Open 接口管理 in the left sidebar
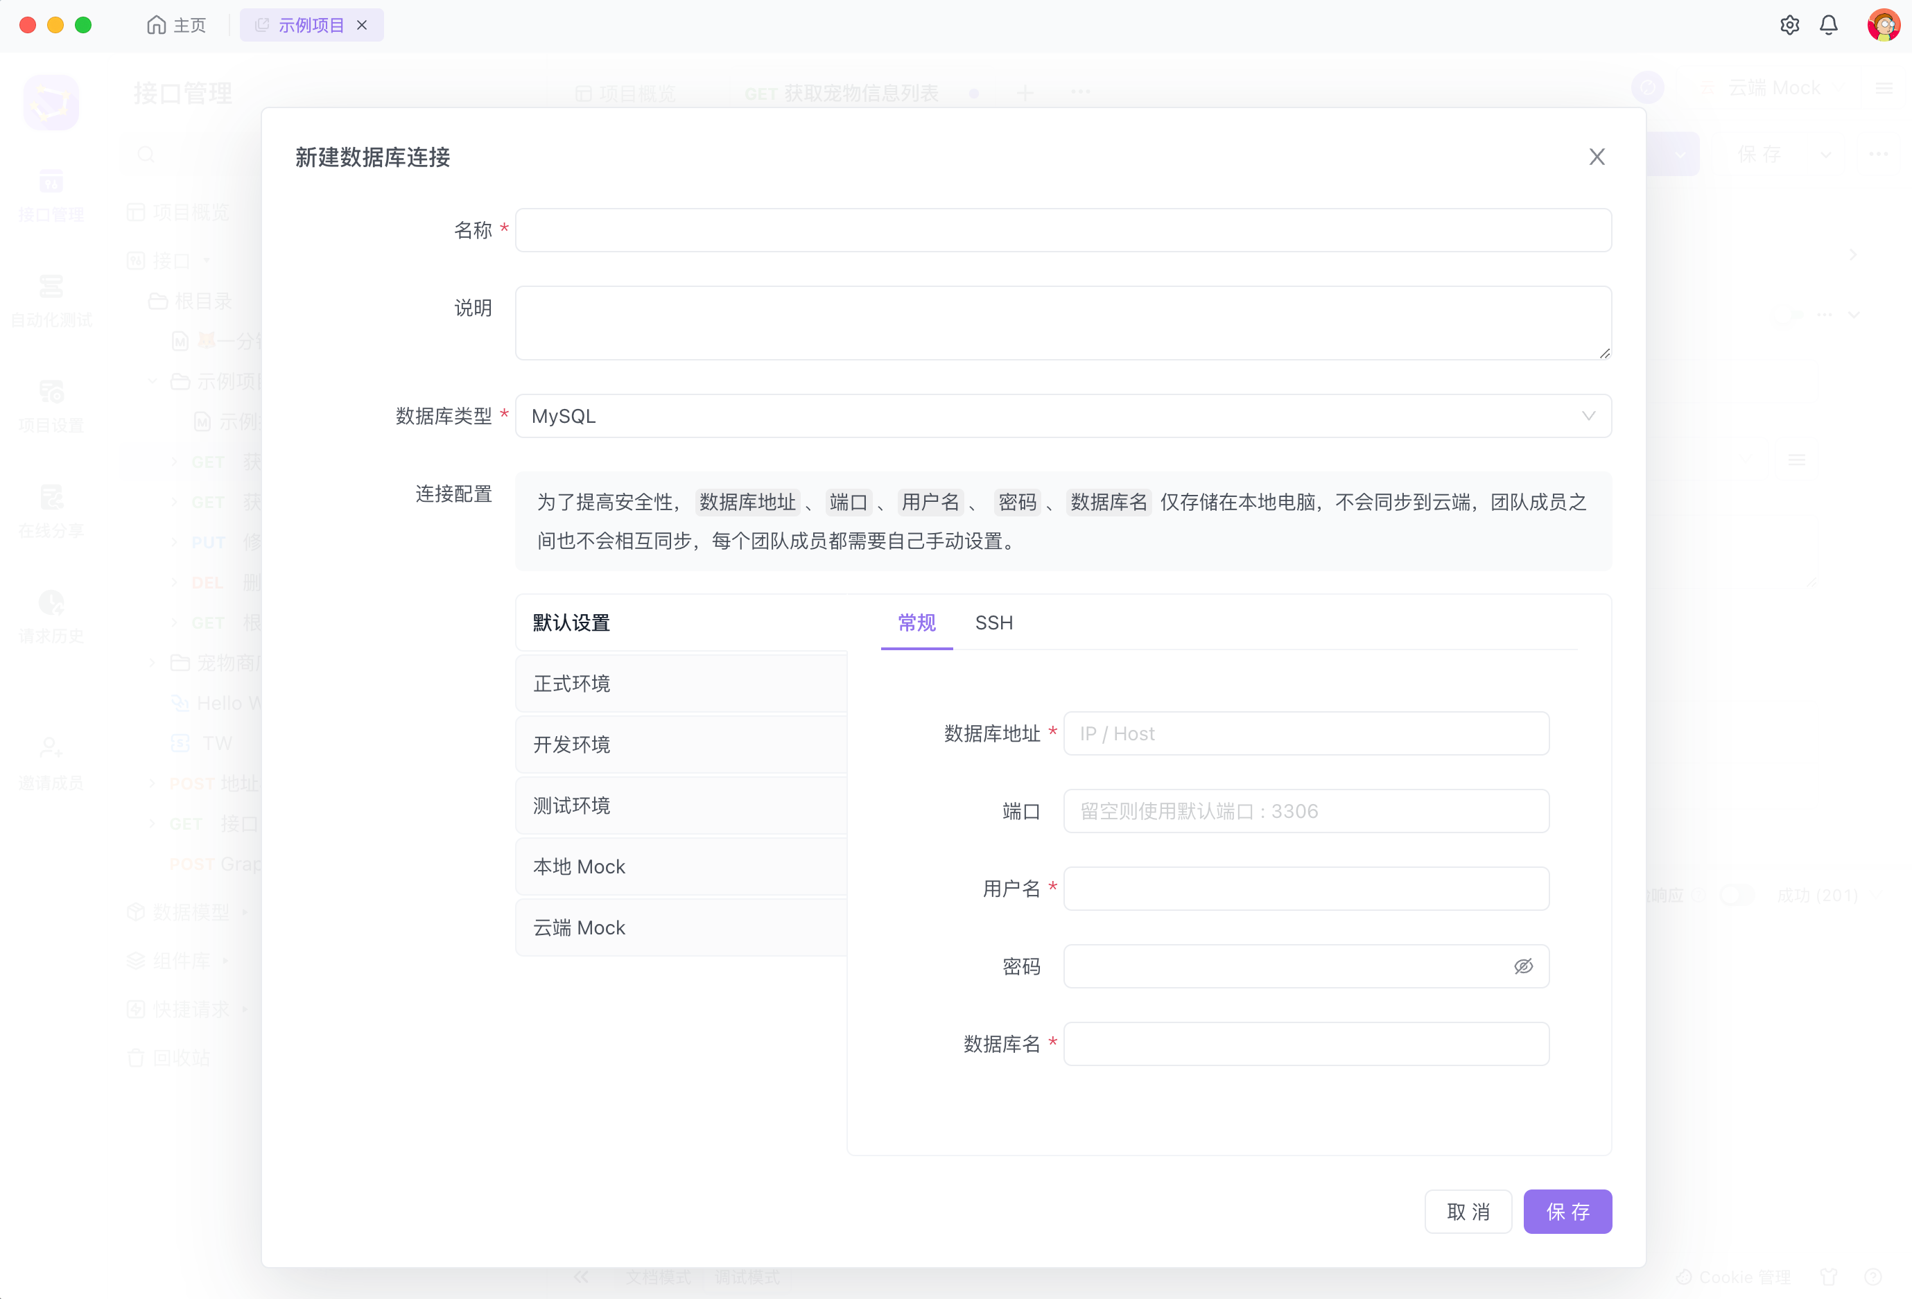This screenshot has height=1299, width=1912. pyautogui.click(x=51, y=197)
